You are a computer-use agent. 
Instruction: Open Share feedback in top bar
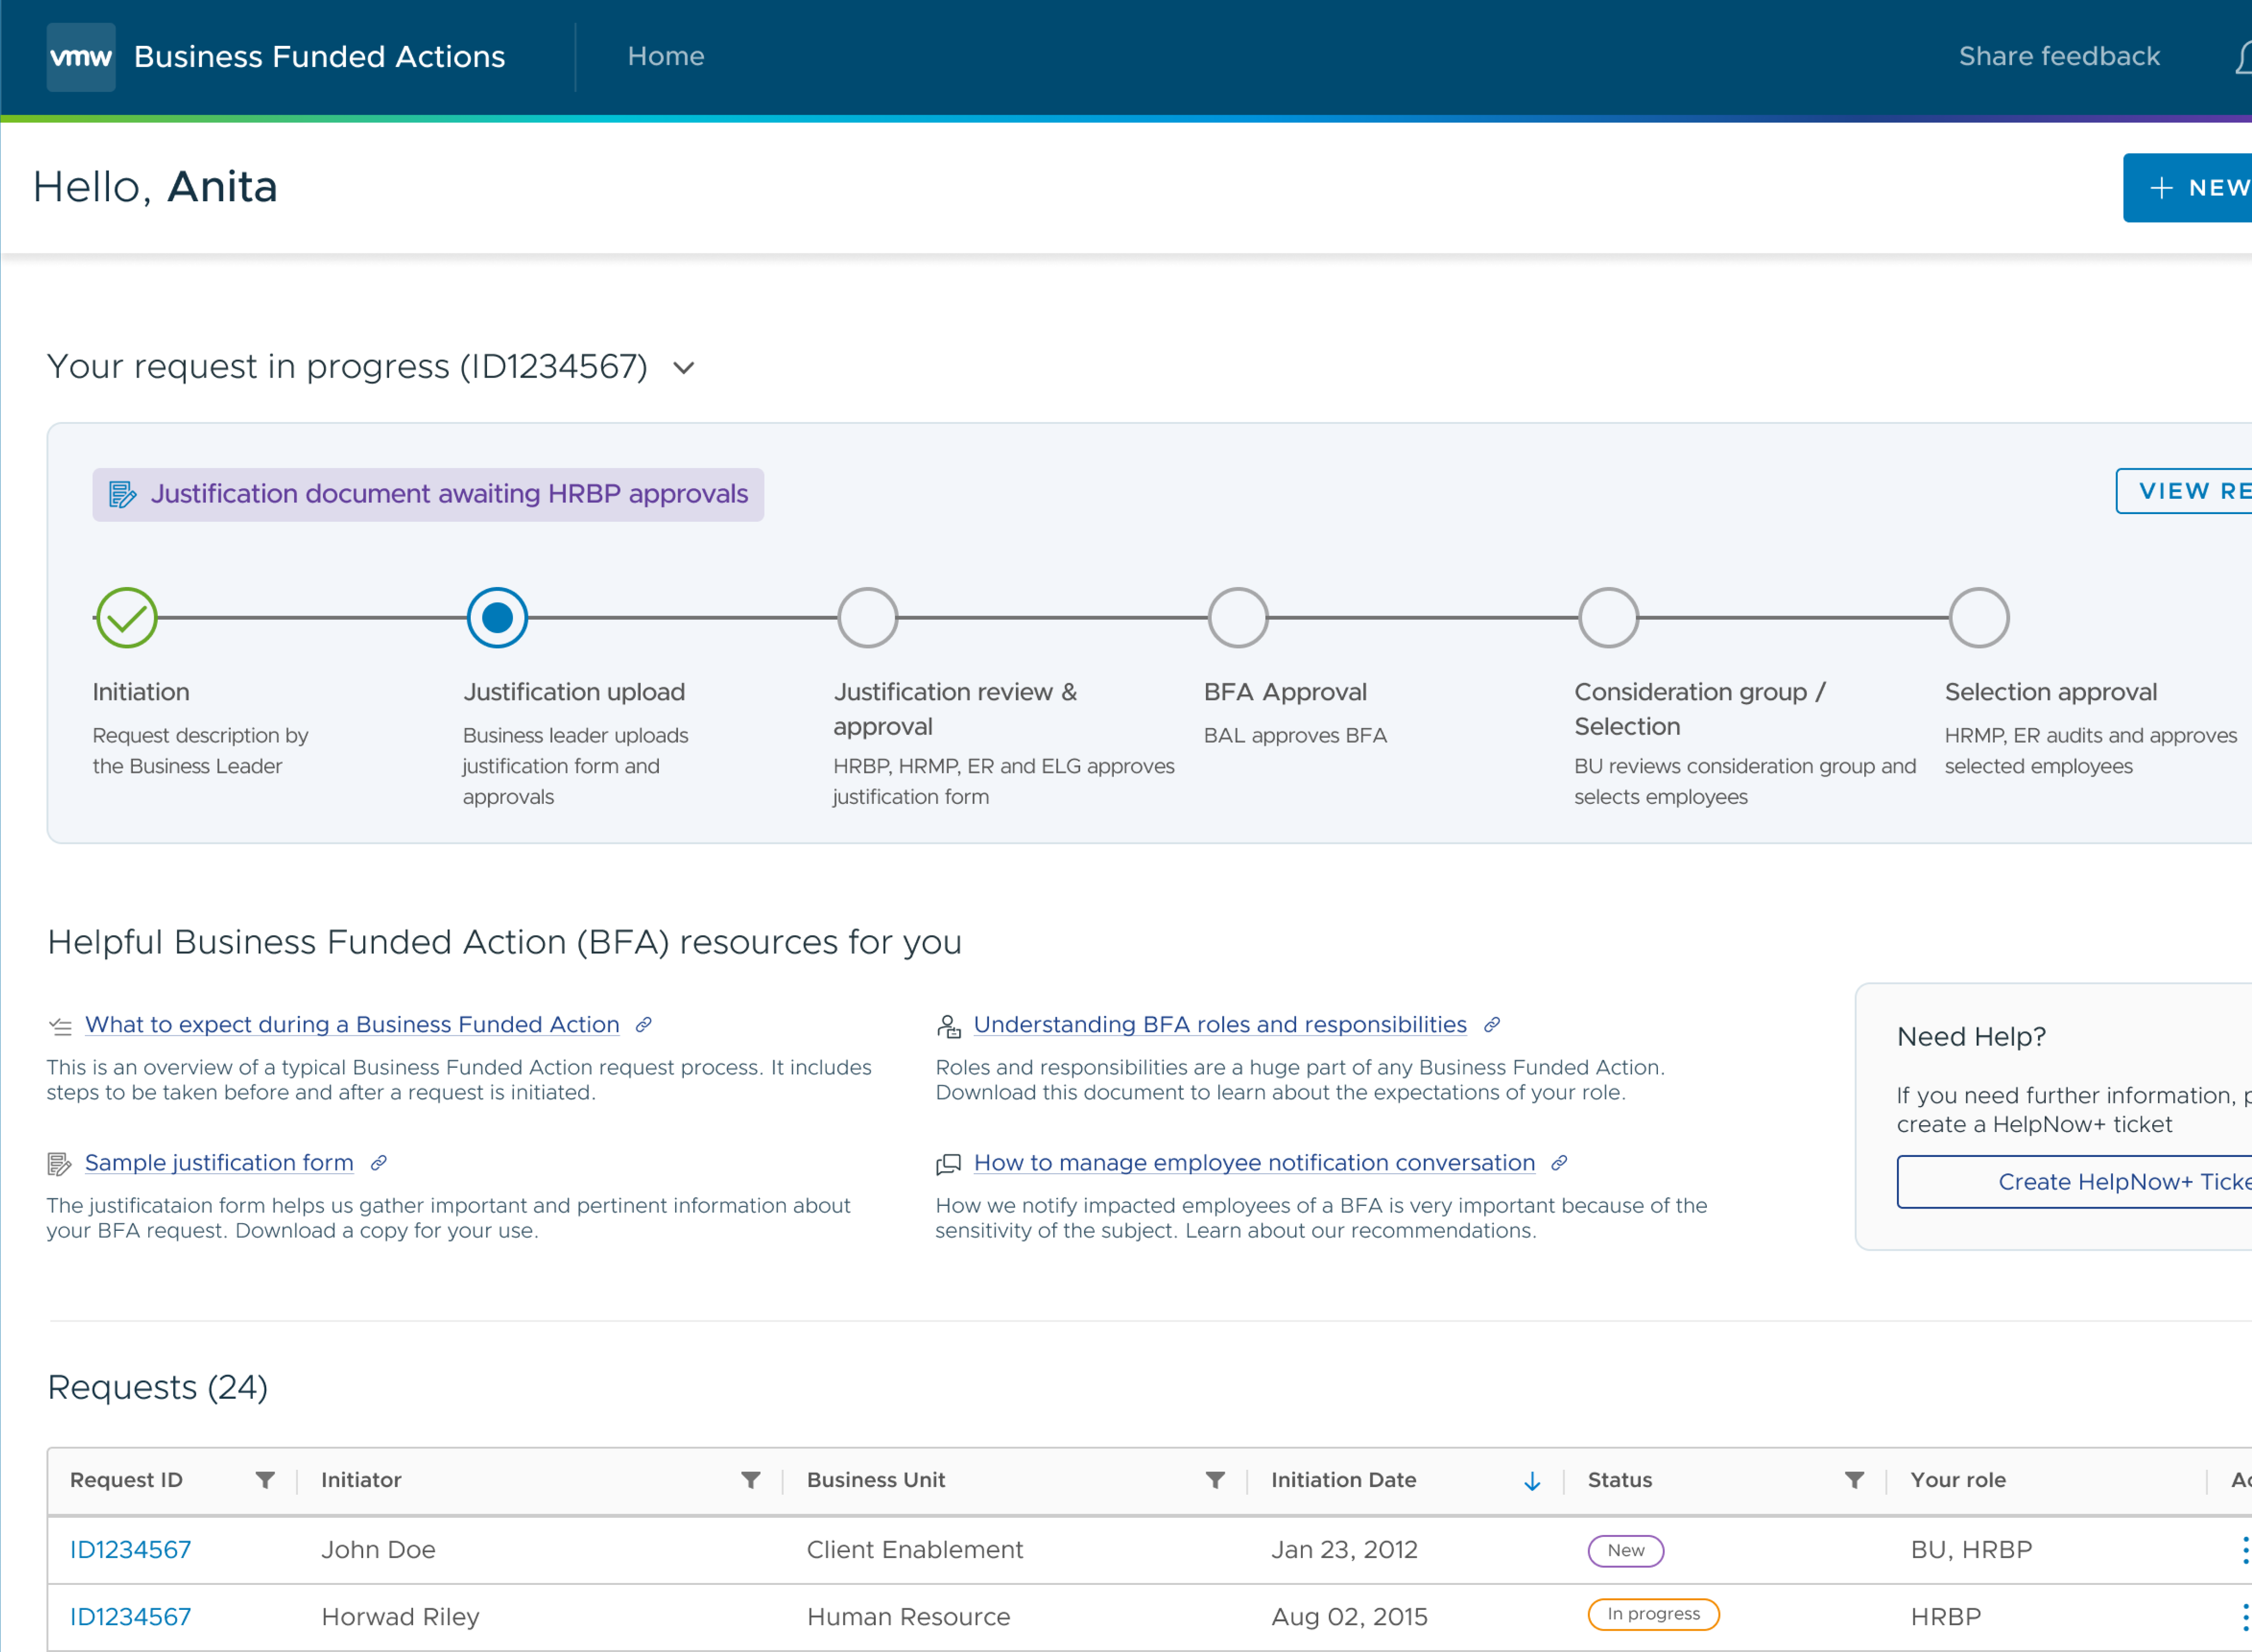[x=2059, y=57]
